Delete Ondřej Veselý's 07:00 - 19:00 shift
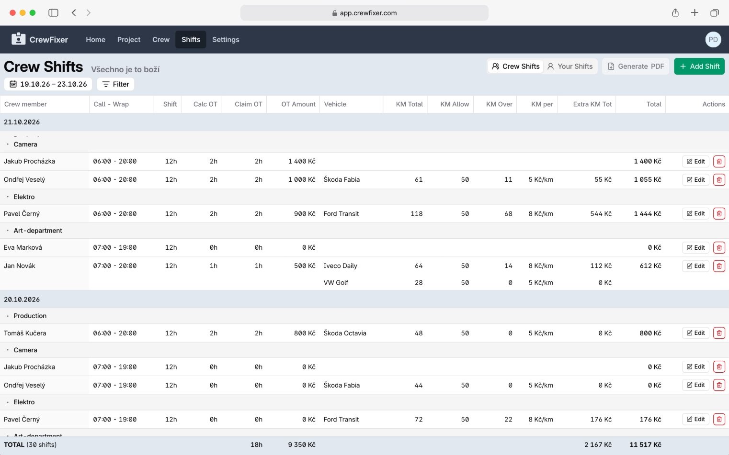This screenshot has width=729, height=455. coord(719,385)
